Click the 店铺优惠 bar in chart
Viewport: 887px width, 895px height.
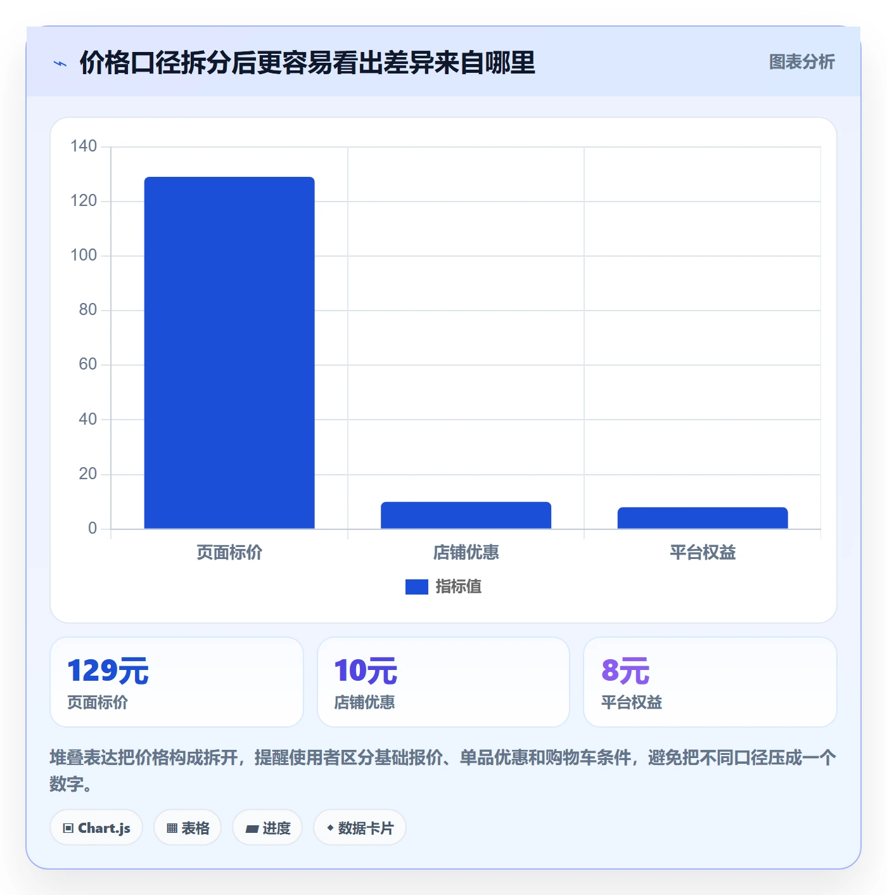(x=466, y=515)
